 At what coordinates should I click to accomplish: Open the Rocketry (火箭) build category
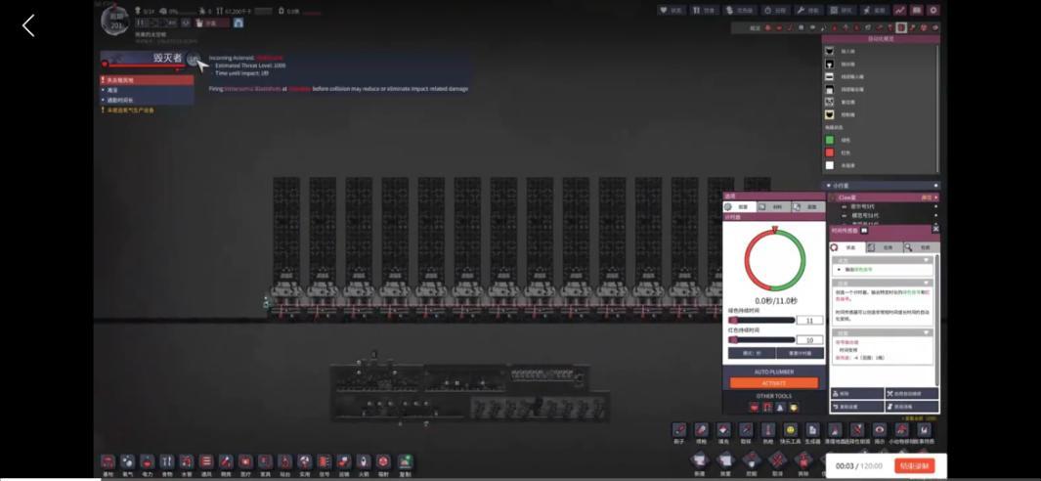[364, 461]
